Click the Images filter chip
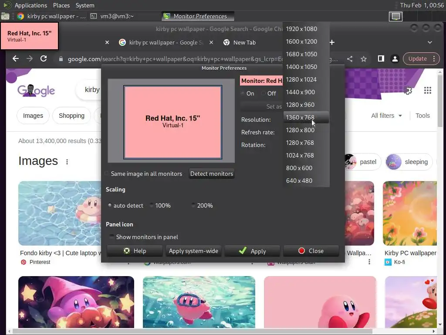 (33, 116)
